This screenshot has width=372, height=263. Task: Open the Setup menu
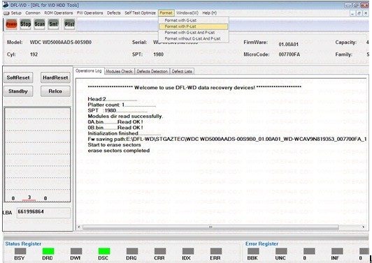[16, 13]
